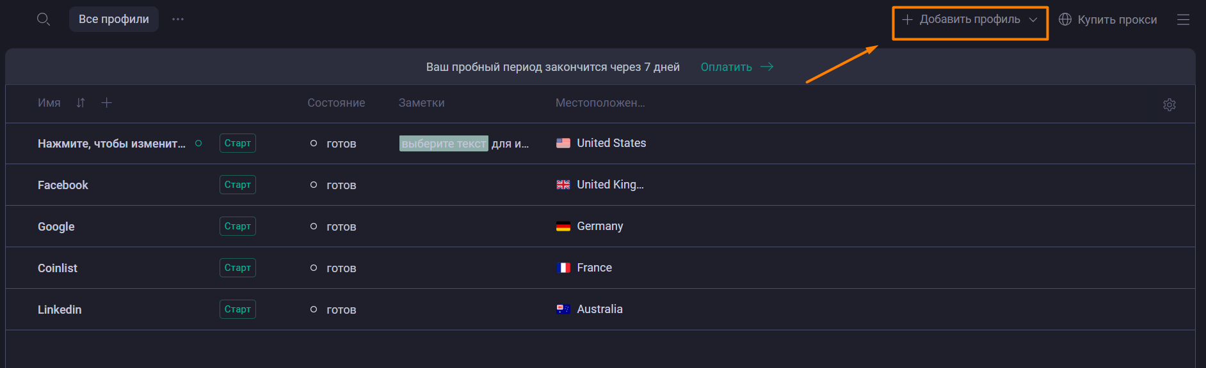Open table column settings gear
The height and width of the screenshot is (368, 1206).
[1169, 105]
